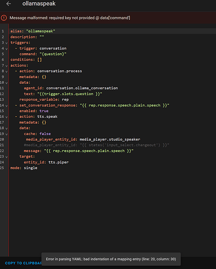Image resolution: width=216 pixels, height=269 pixels.
Task: Place cursor on the alias line
Action: click(x=33, y=31)
